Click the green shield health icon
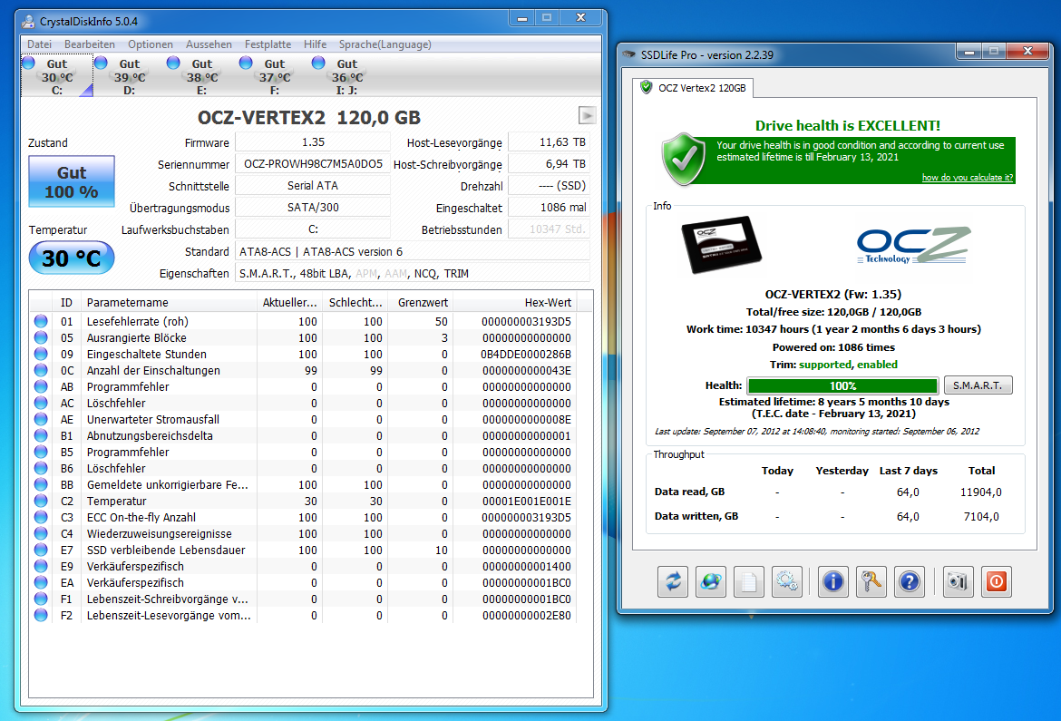 684,159
